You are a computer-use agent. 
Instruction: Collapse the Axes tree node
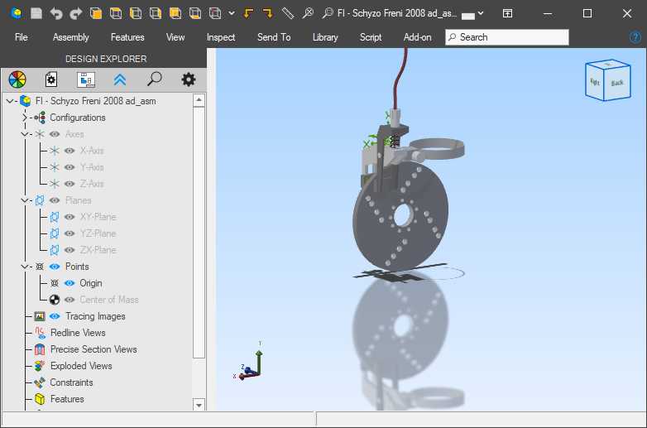click(24, 134)
